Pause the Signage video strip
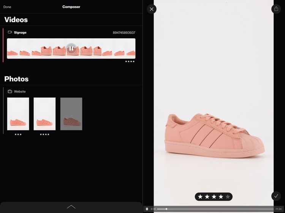 click(x=71, y=49)
